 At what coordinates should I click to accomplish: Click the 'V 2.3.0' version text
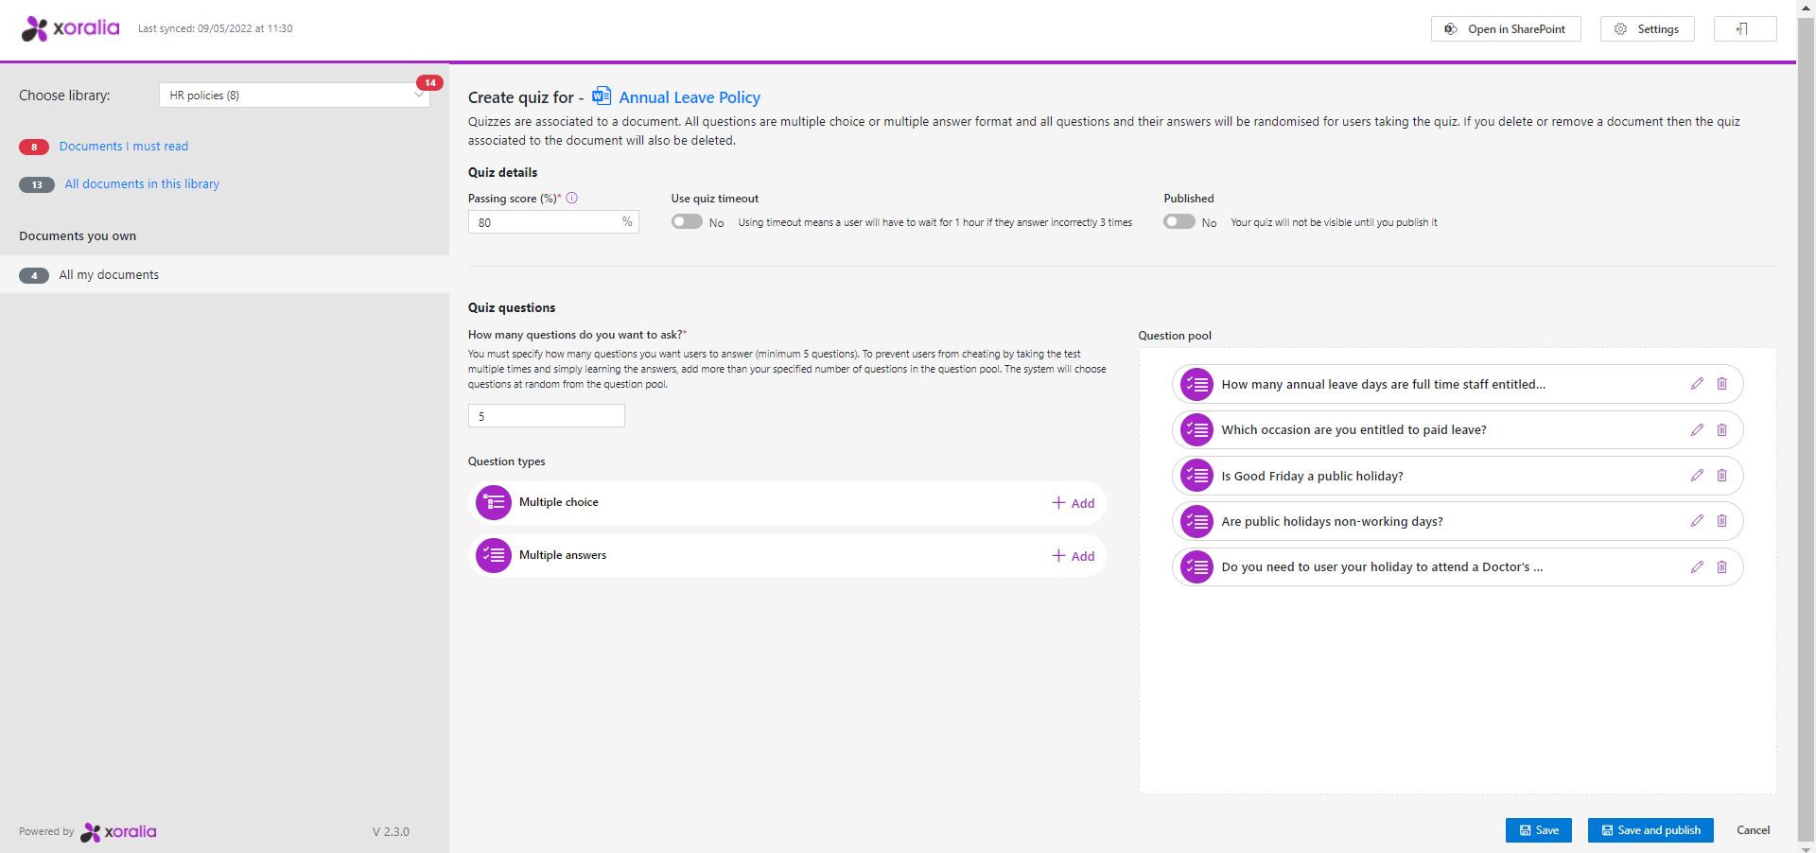[391, 832]
